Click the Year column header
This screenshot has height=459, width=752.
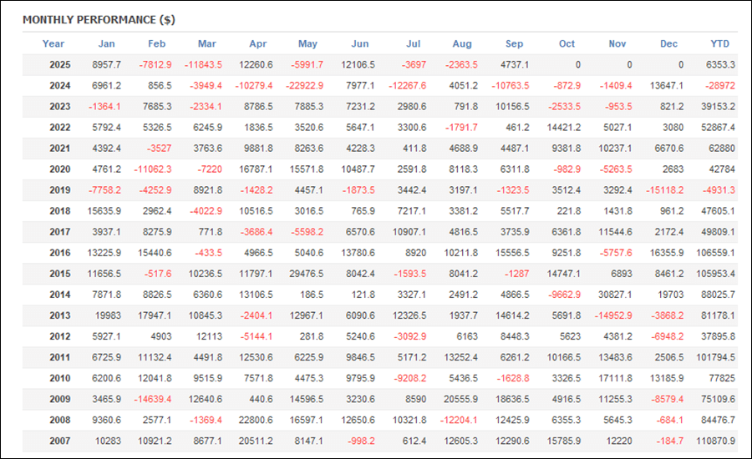tap(53, 43)
